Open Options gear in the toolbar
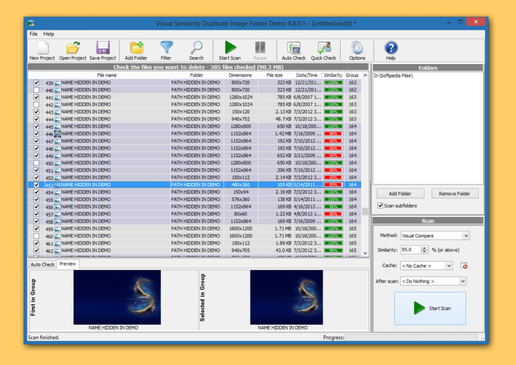 tap(357, 50)
